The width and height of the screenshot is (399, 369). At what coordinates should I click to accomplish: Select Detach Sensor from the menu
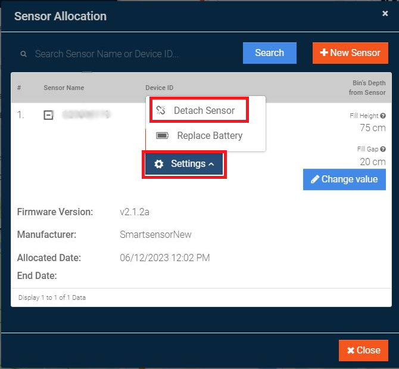click(204, 110)
